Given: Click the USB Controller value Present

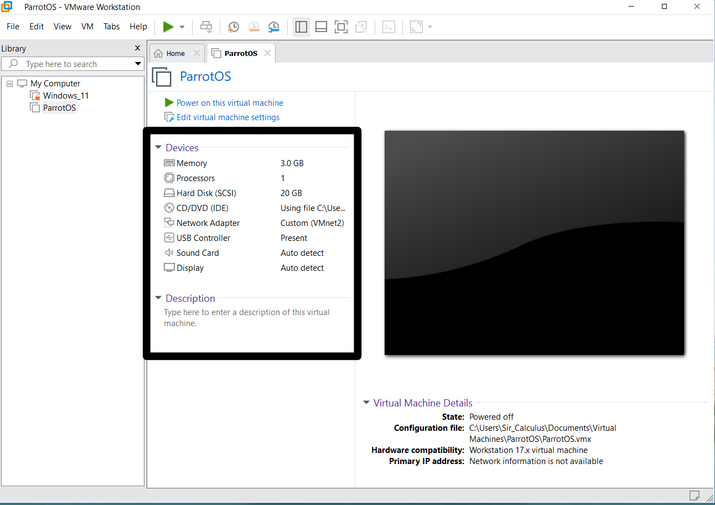Looking at the screenshot, I should (x=294, y=238).
